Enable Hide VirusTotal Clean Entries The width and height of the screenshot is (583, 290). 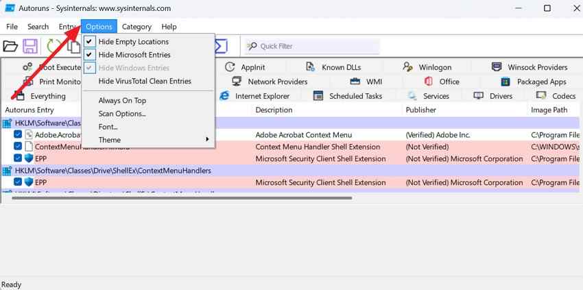point(148,81)
